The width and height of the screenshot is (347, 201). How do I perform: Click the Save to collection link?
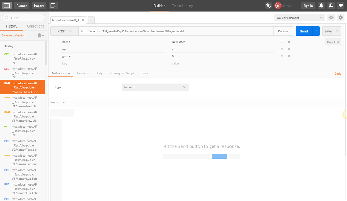click(x=14, y=35)
